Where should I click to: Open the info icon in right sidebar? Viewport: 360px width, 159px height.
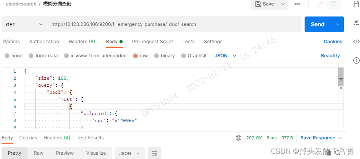pos(356,60)
